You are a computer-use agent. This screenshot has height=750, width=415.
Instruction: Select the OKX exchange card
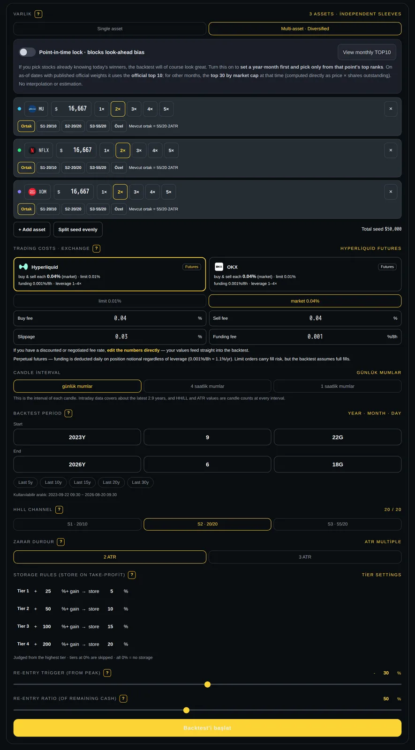point(305,274)
